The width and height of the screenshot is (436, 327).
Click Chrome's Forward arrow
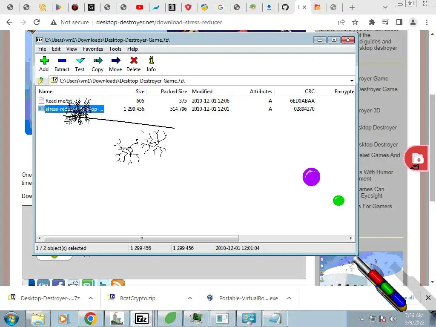[23, 22]
